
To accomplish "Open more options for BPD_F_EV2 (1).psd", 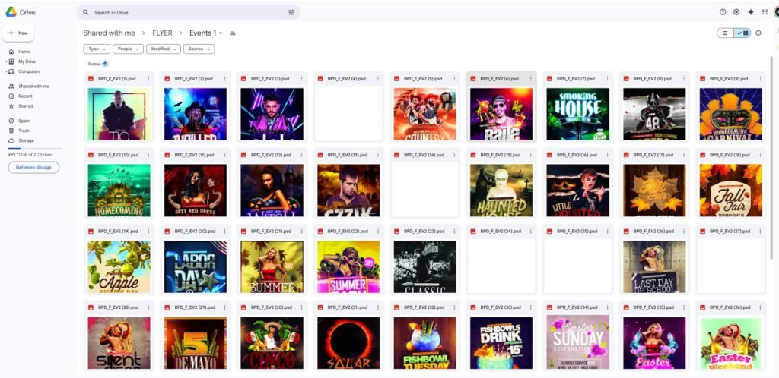I will click(x=148, y=79).
